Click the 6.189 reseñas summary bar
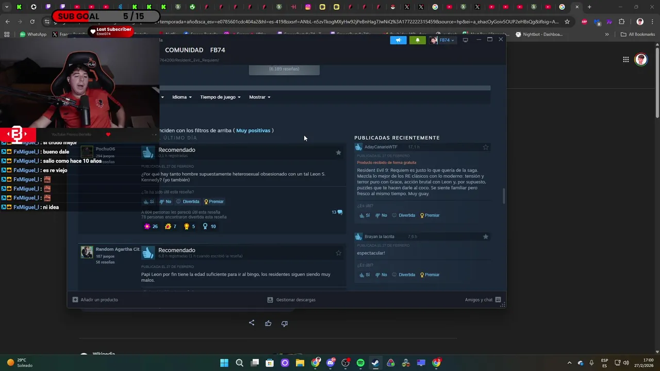 [284, 70]
